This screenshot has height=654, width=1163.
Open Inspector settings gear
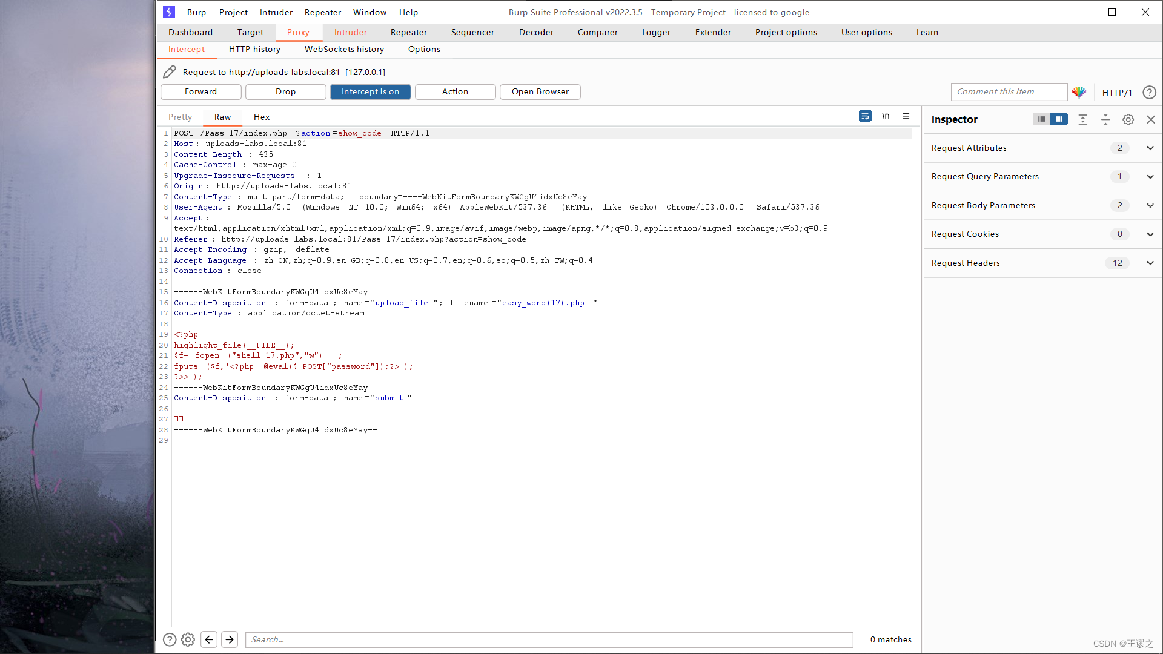pyautogui.click(x=1128, y=119)
